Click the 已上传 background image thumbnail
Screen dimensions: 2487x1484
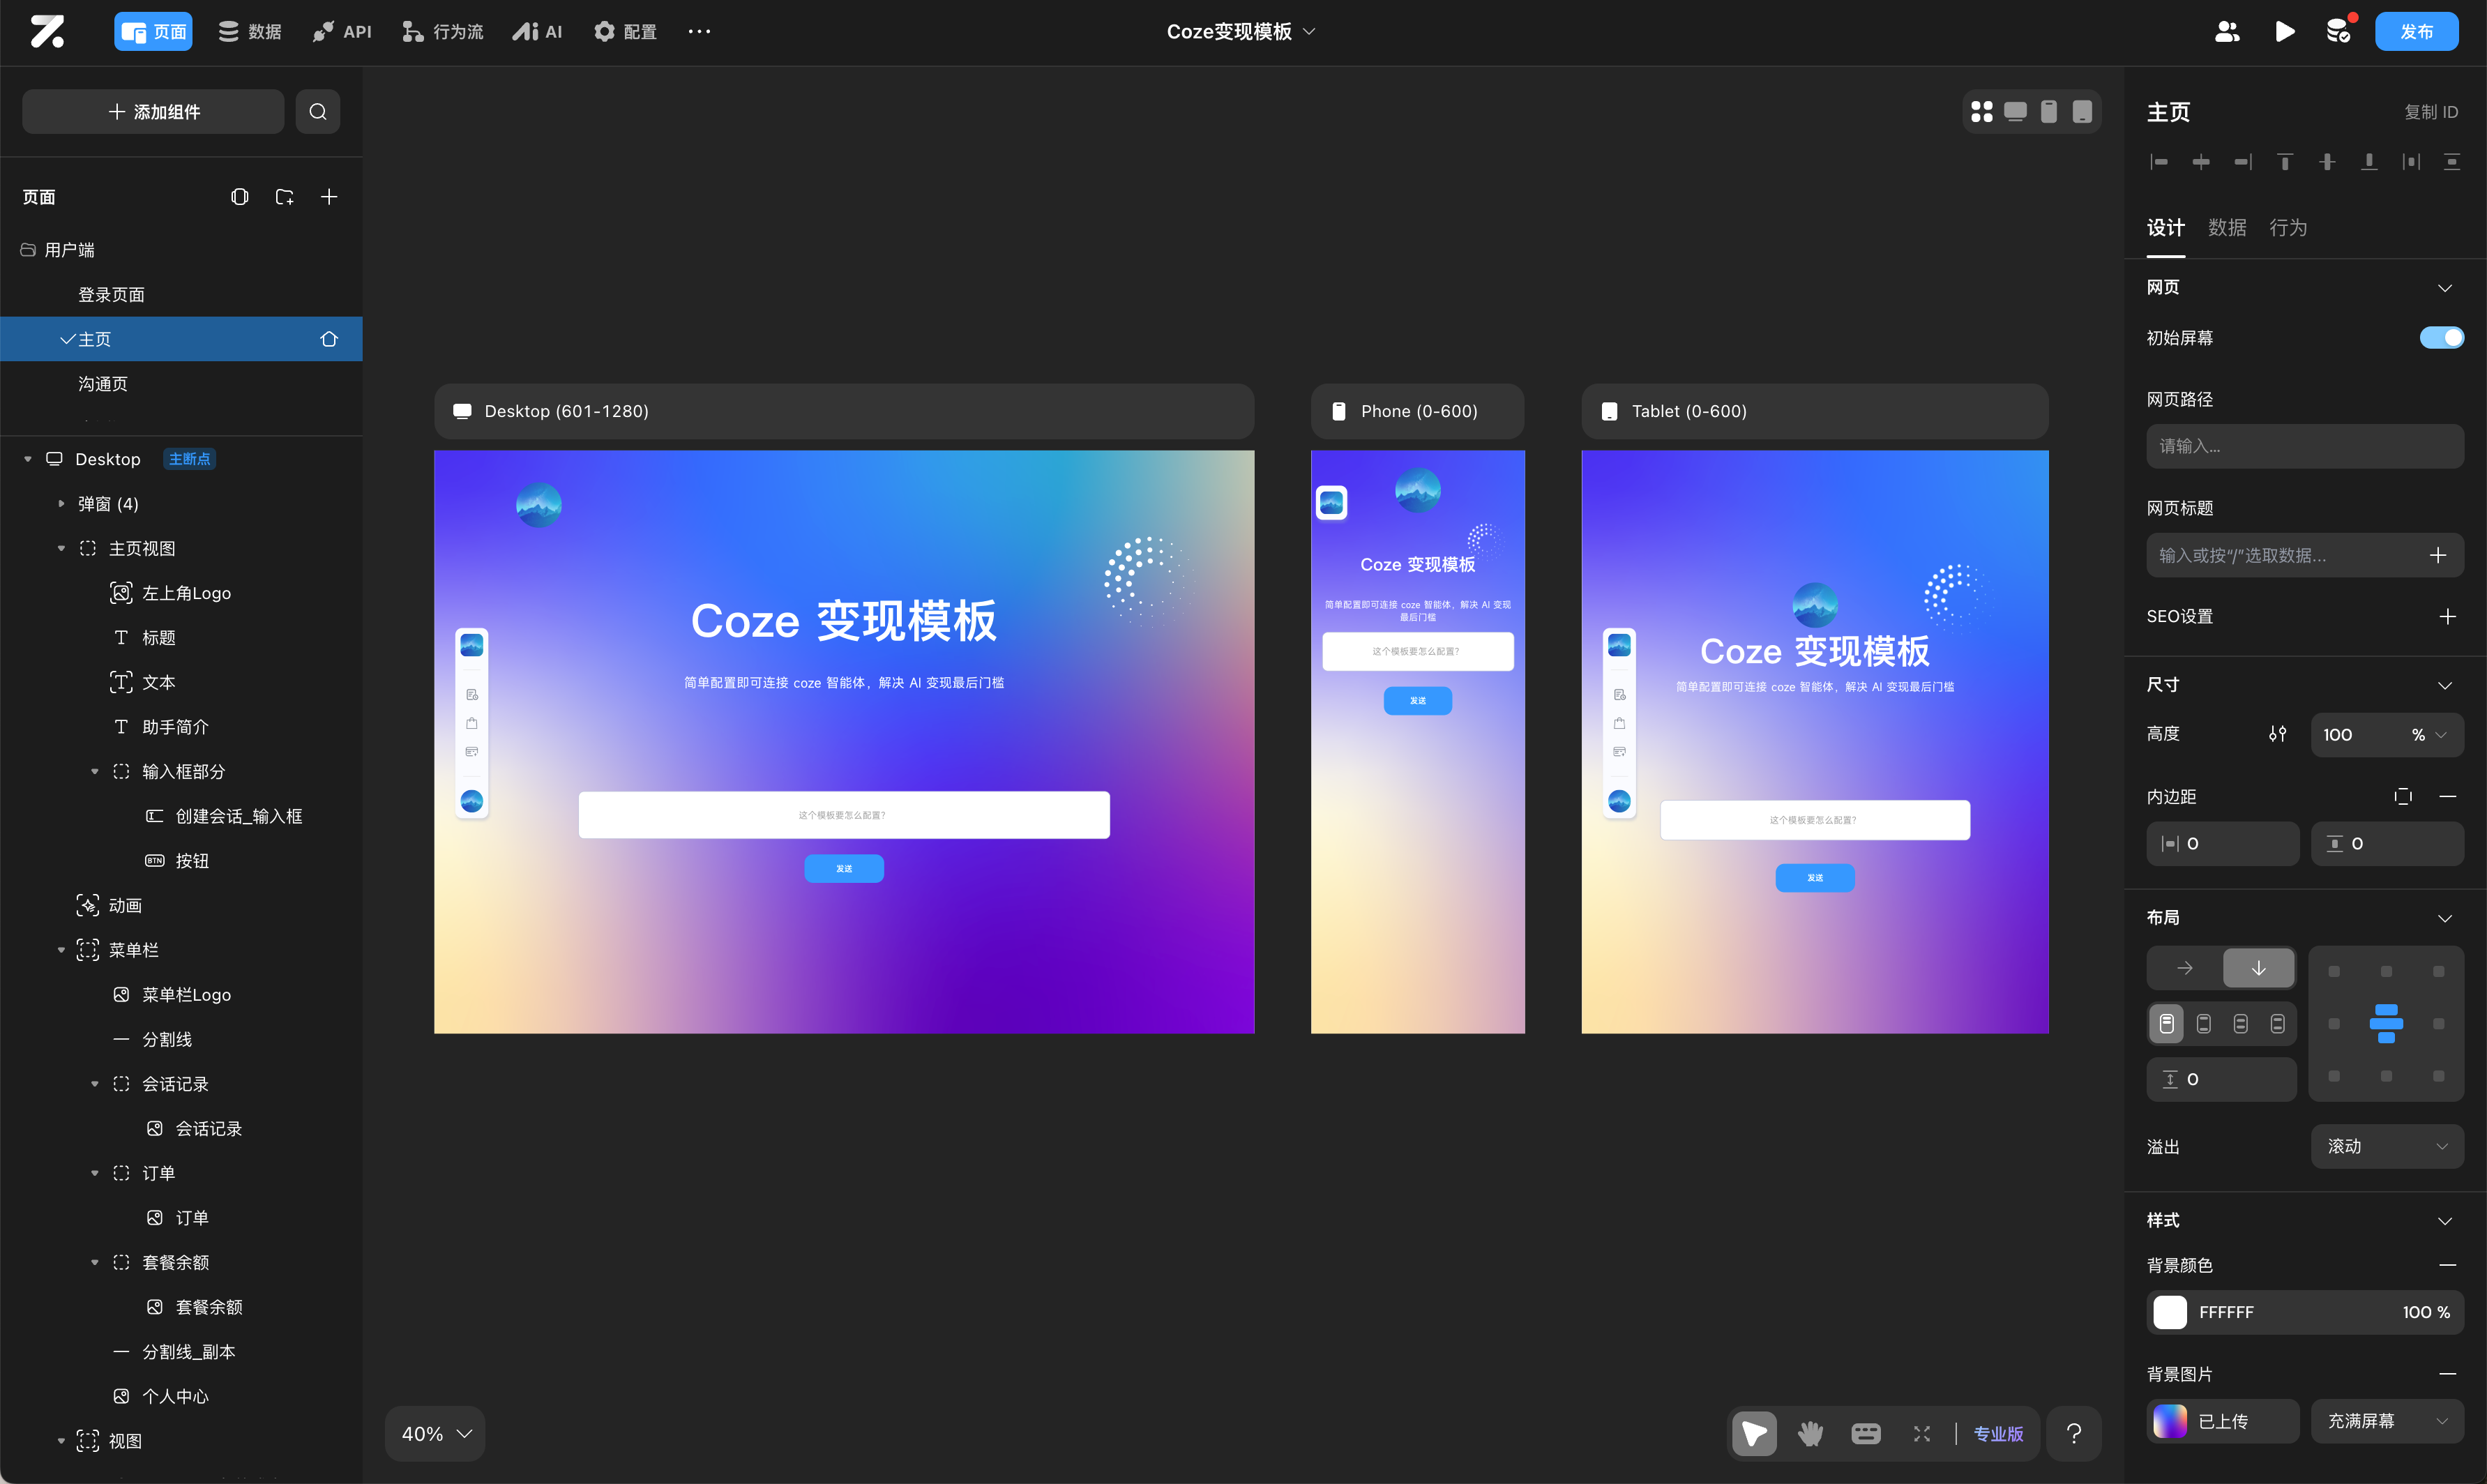(2170, 1421)
